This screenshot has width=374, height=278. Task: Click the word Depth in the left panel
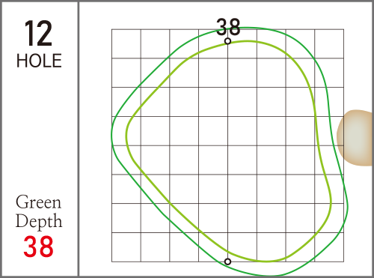point(39,221)
